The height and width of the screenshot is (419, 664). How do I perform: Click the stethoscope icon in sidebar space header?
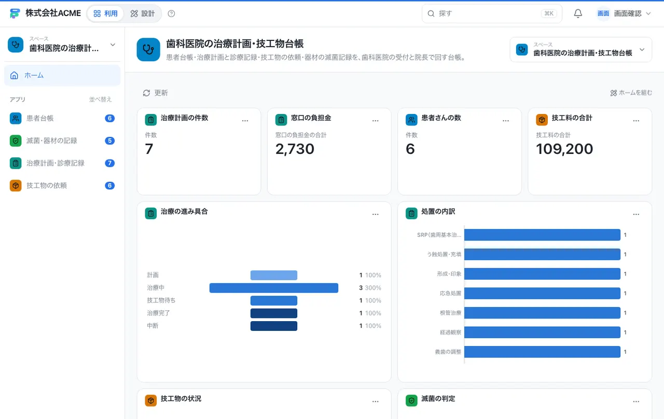click(x=16, y=45)
